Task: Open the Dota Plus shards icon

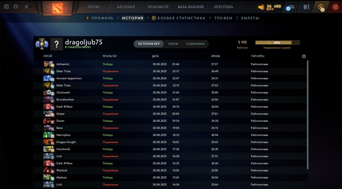Action: tap(261, 7)
